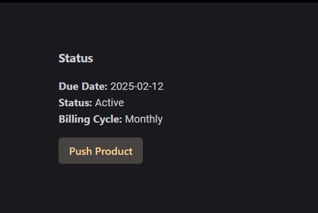Click the word Push on the button
The width and height of the screenshot is (318, 213).
80,151
